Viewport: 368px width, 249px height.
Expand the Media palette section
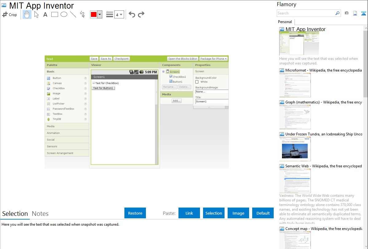(67, 126)
